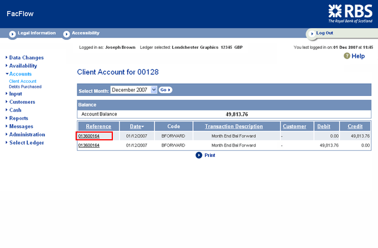
Task: Open the Customers navigation item
Action: [x=22, y=102]
